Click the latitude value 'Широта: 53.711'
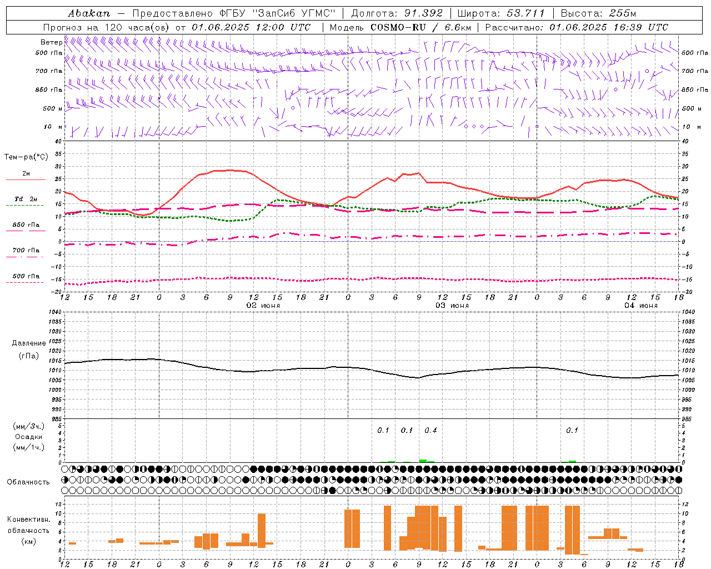This screenshot has height=569, width=711. [501, 13]
